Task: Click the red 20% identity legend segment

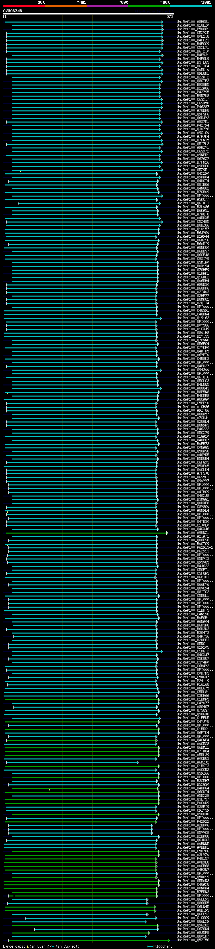Action: [24, 6]
